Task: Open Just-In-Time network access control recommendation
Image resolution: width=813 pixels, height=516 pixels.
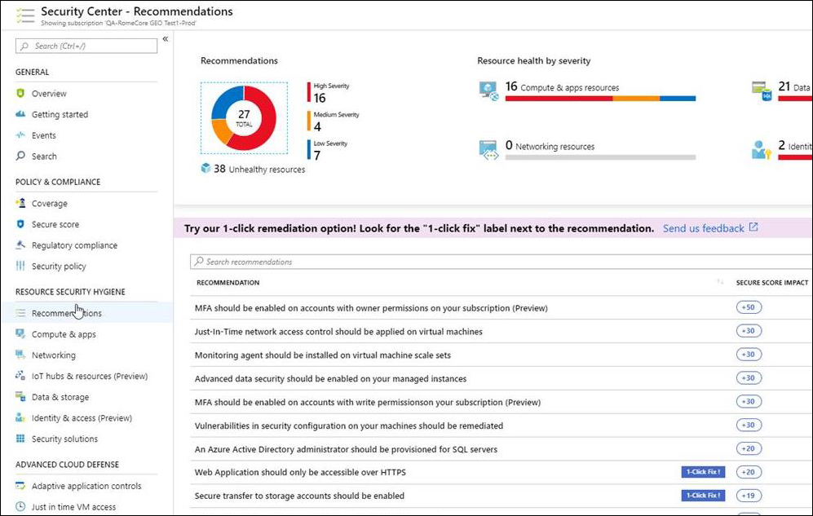Action: click(x=338, y=332)
